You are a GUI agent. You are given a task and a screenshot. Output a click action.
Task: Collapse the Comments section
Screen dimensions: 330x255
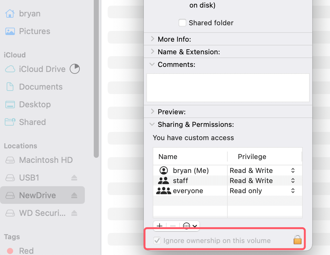coord(152,64)
